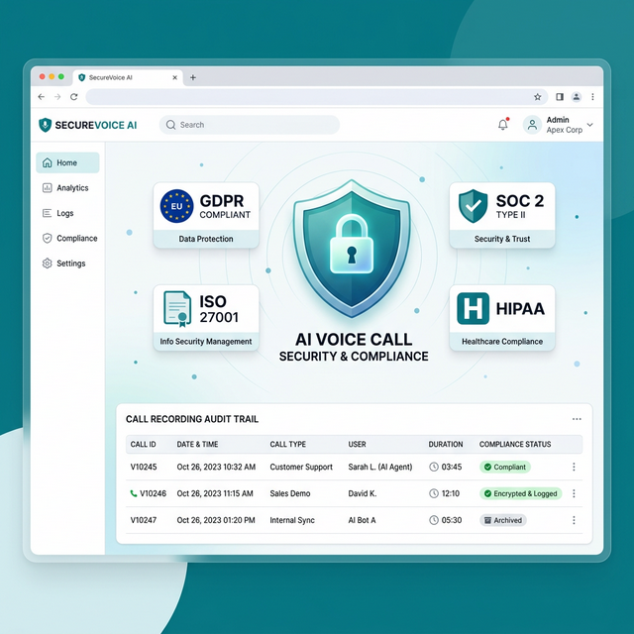634x634 pixels.
Task: Open row actions menu for V10245
Action: tap(574, 467)
